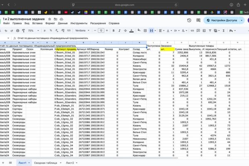Print the spreadsheet via the printer icon
This screenshot has width=249, height=166.
(x=17, y=31)
